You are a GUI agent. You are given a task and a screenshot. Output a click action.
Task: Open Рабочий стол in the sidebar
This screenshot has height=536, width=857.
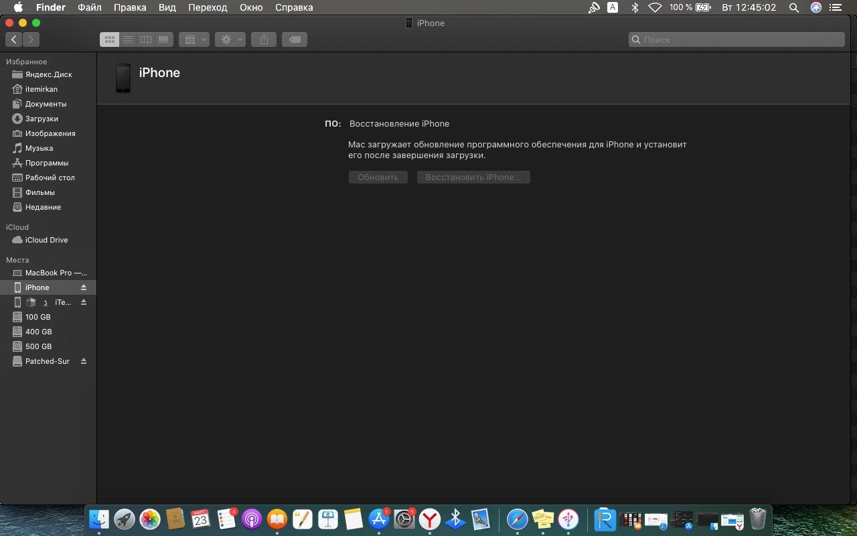pyautogui.click(x=48, y=178)
